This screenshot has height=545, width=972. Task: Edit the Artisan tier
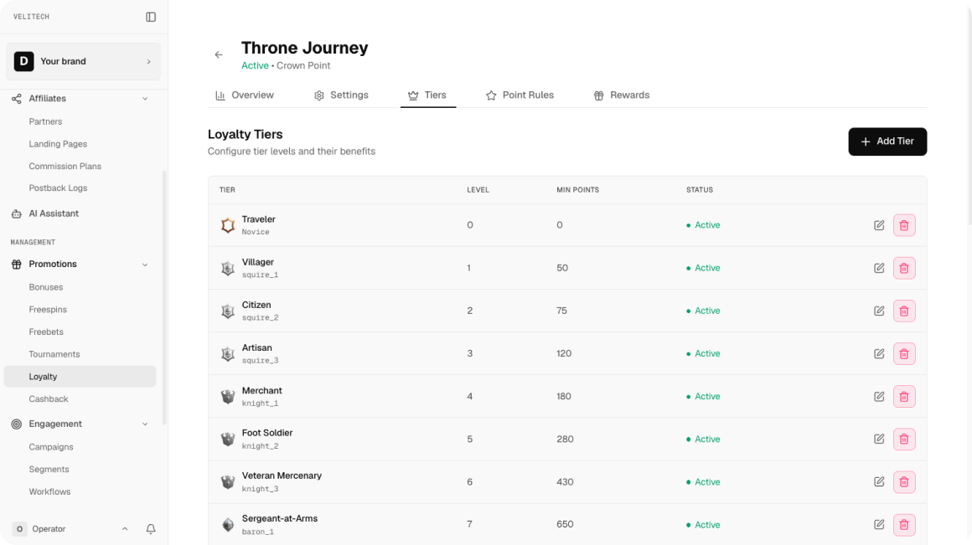(879, 353)
